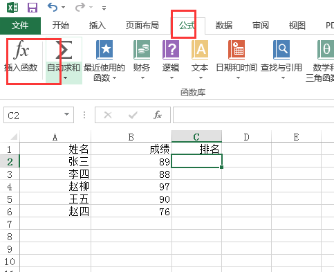Viewport: 334px width, 272px height.
Task: Click the score cell 76
Action: click(131, 211)
